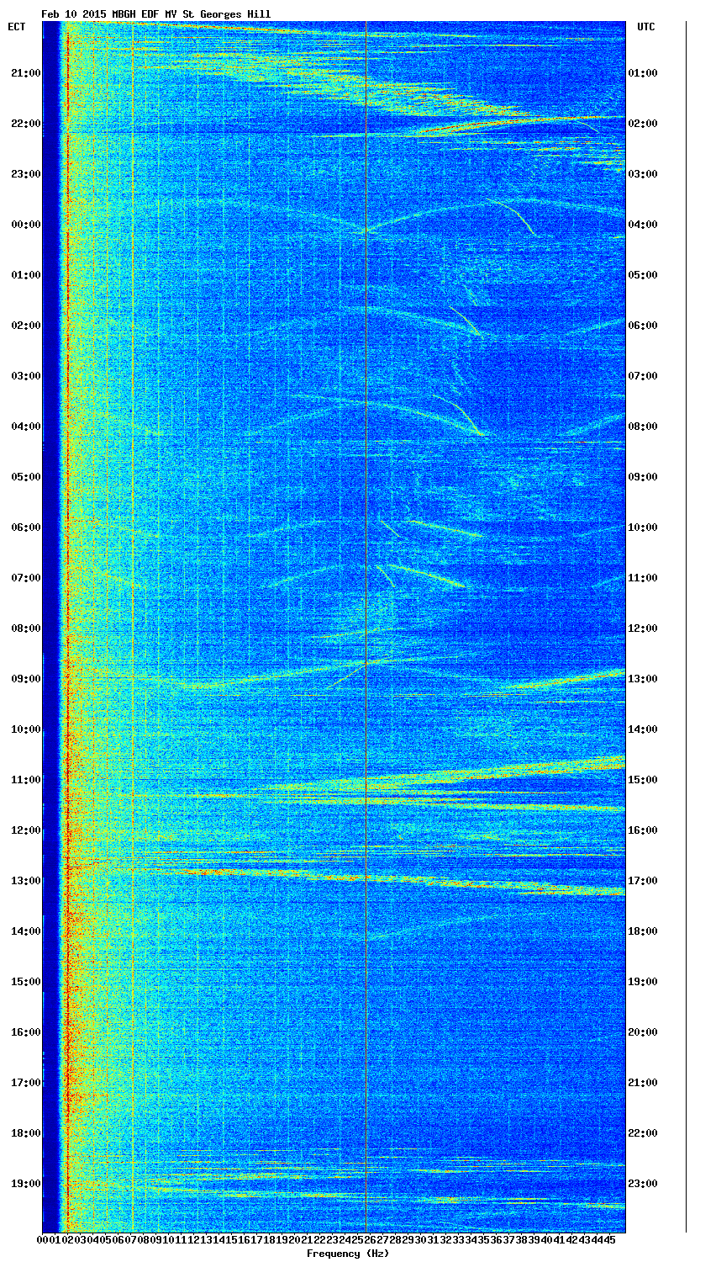Pick the 12:00 label on the UTC axis

tap(643, 628)
